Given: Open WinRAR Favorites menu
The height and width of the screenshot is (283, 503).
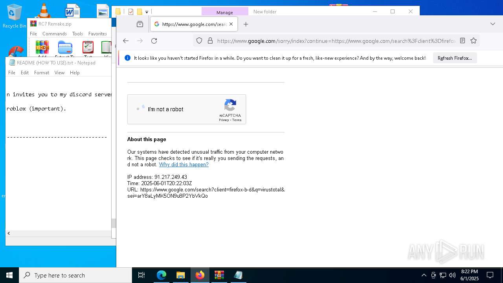Looking at the screenshot, I should 97,33.
